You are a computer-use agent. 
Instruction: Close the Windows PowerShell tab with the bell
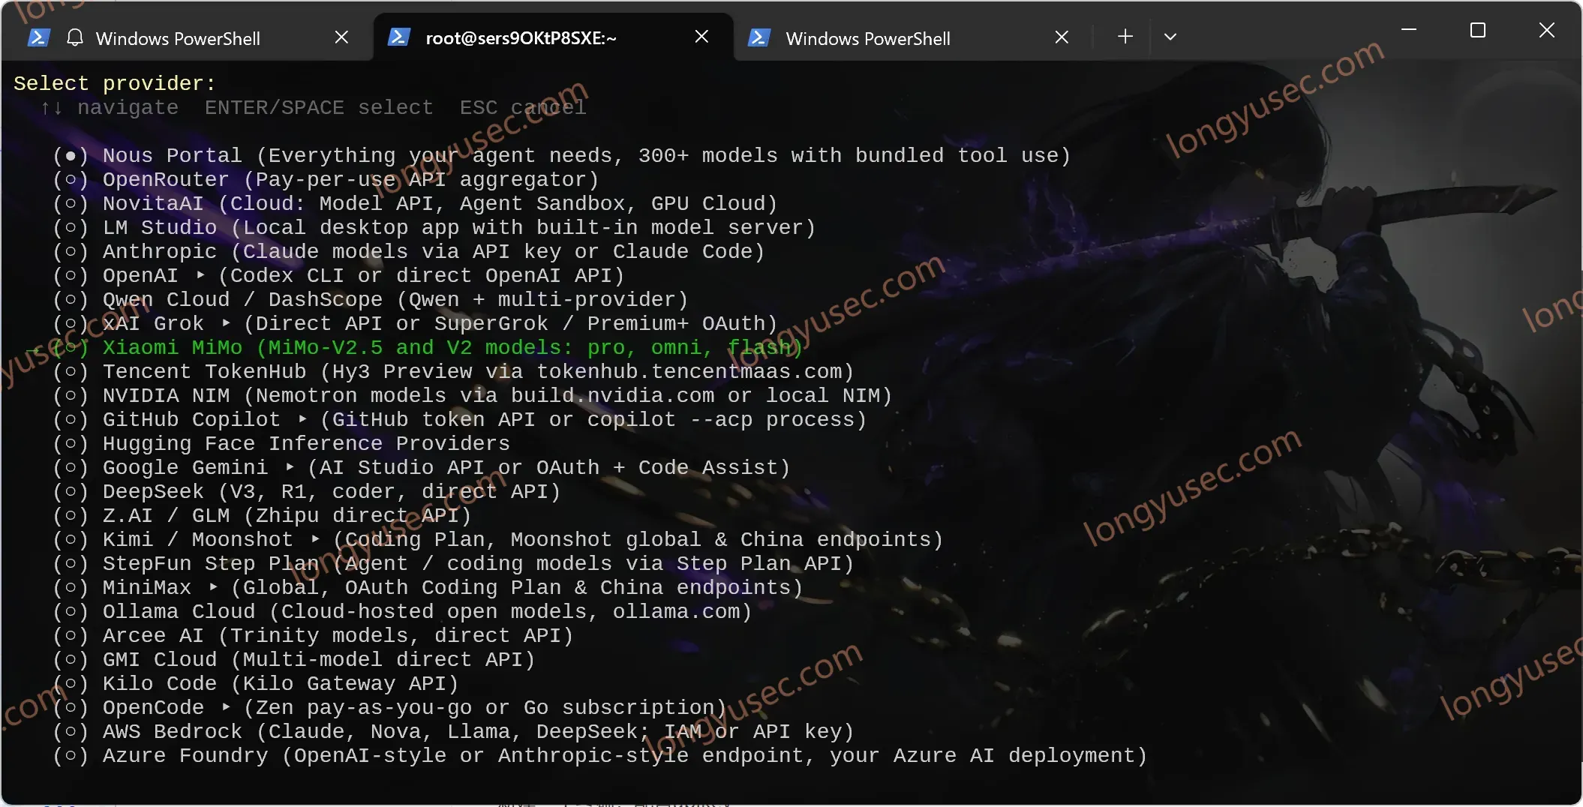(341, 37)
